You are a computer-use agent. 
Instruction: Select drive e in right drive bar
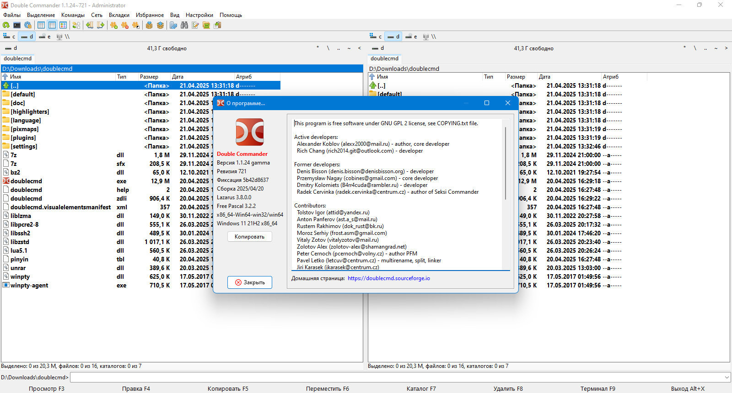coord(411,37)
